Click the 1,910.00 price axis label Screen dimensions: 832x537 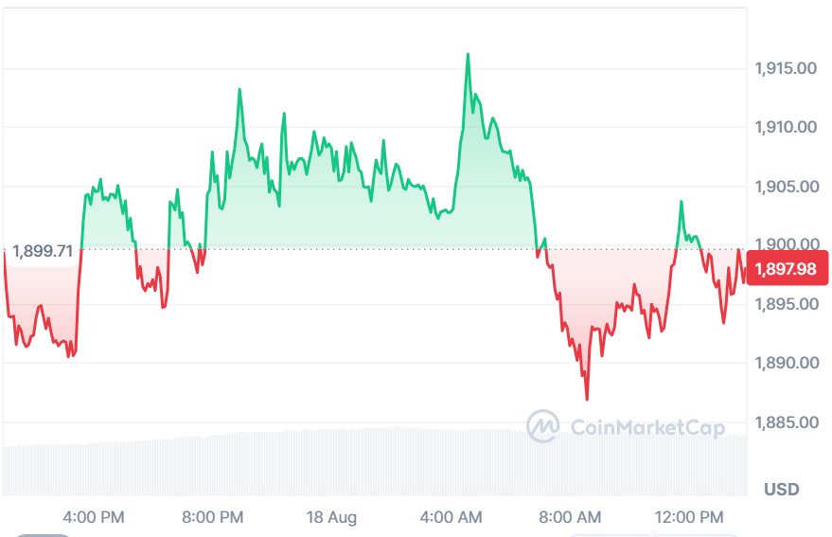point(786,127)
